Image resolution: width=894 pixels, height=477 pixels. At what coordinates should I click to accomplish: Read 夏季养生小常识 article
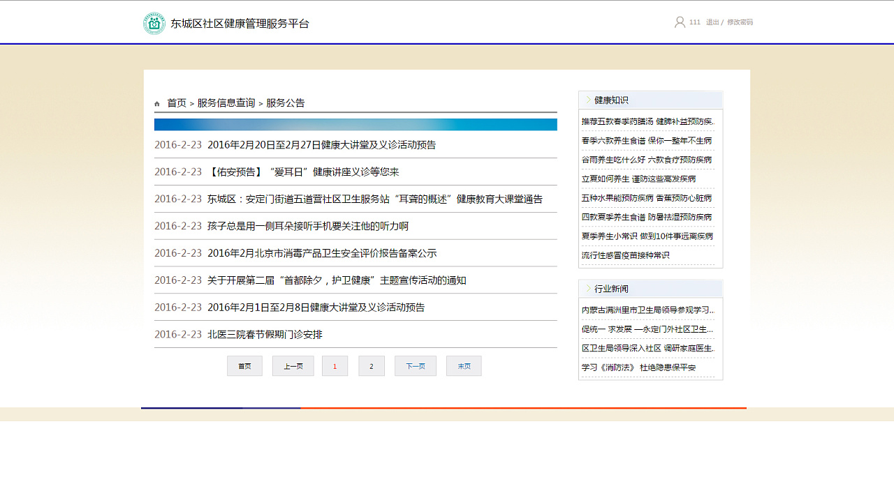click(x=647, y=236)
